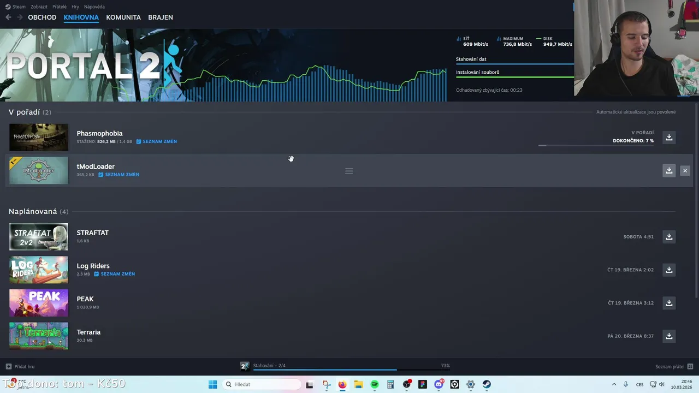Go forward with the right arrow
This screenshot has height=393, width=699.
tap(20, 17)
